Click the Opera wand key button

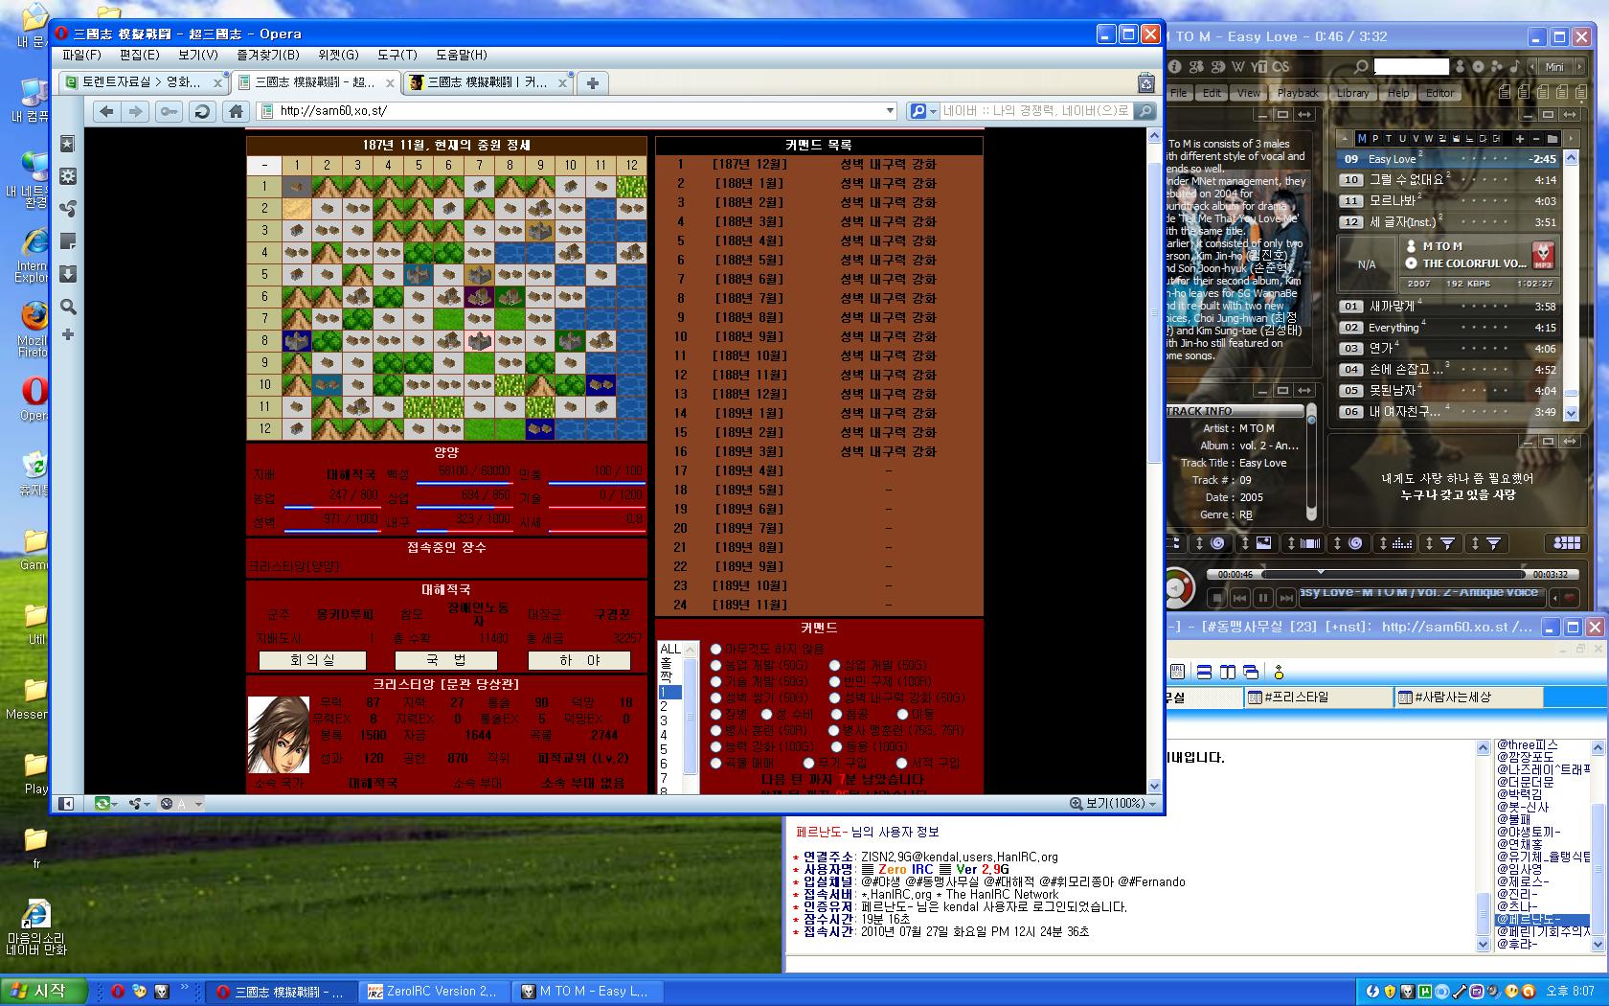(x=169, y=112)
